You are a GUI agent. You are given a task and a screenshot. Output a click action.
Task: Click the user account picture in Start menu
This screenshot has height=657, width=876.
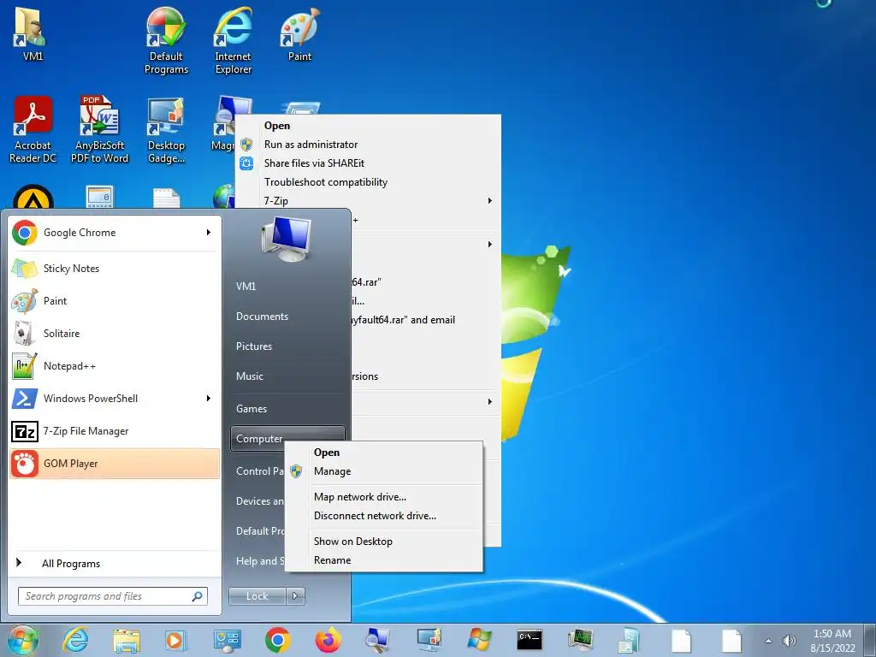pyautogui.click(x=287, y=240)
